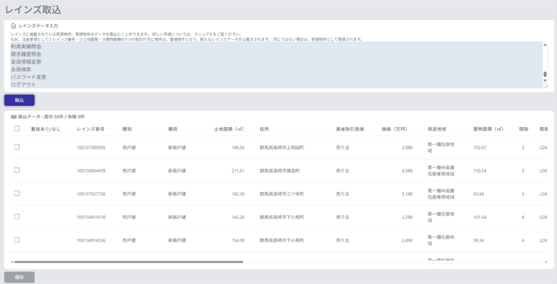The image size is (557, 284).
Task: Click the vertical scrollbar thumb in the textarea
Action: (545, 75)
